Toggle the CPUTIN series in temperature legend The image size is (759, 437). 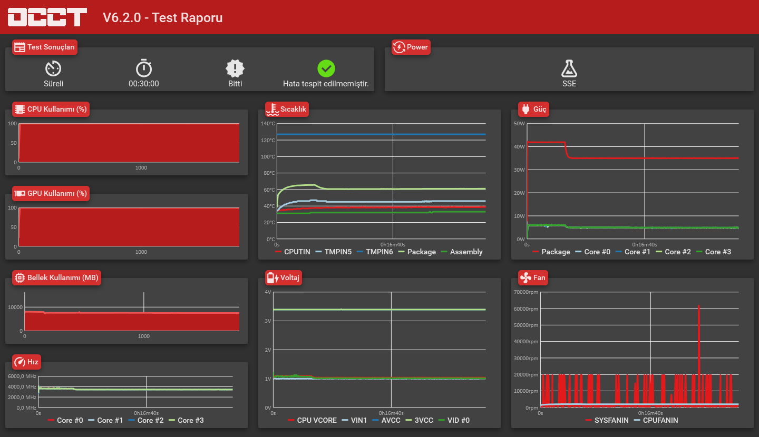click(293, 252)
